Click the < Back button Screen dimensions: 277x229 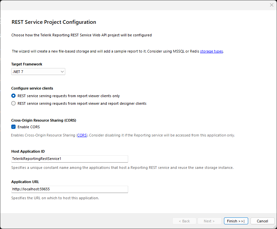coord(184,221)
